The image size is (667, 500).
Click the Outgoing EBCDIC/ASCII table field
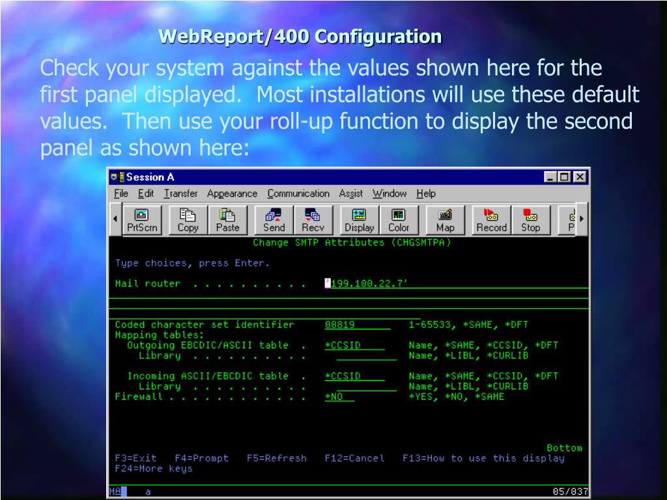(354, 345)
